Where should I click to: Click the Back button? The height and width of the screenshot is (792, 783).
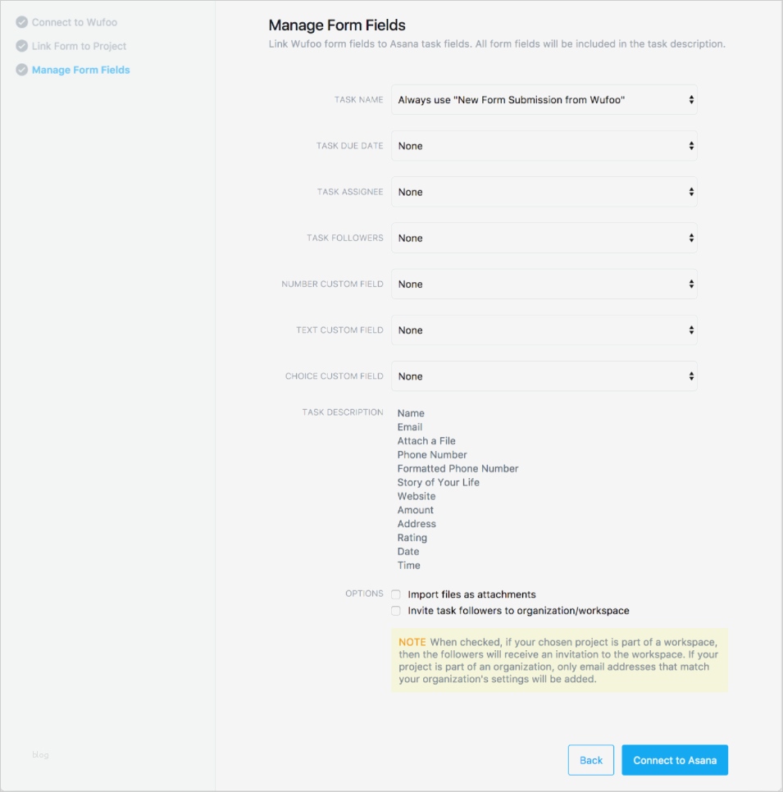(x=591, y=760)
